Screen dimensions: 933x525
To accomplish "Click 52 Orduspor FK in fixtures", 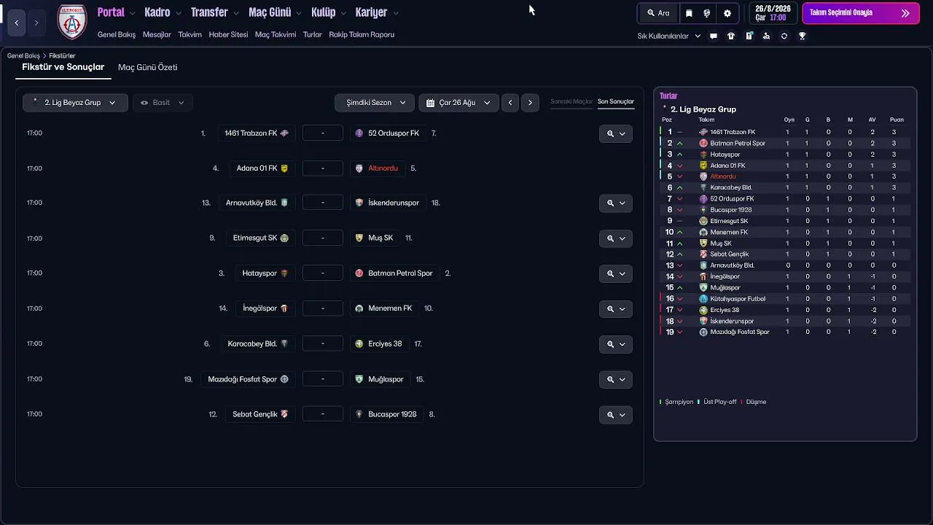I will tap(387, 133).
